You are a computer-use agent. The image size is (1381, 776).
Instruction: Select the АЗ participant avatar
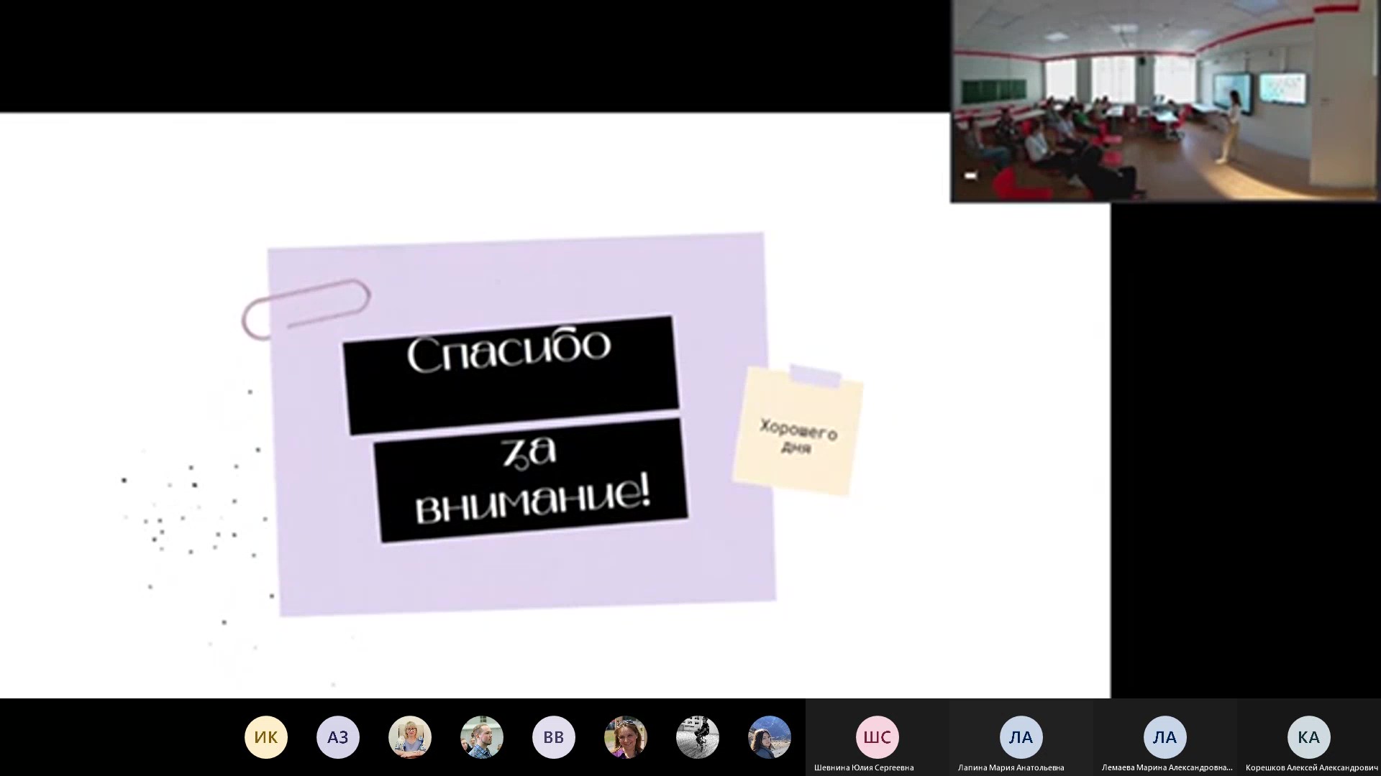tap(337, 737)
